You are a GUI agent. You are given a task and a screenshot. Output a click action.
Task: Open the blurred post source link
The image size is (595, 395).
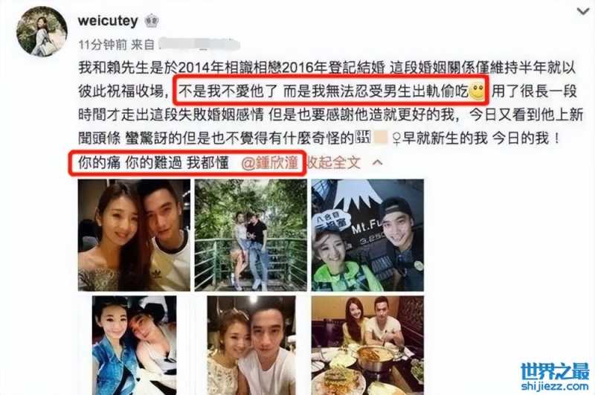[x=199, y=45]
